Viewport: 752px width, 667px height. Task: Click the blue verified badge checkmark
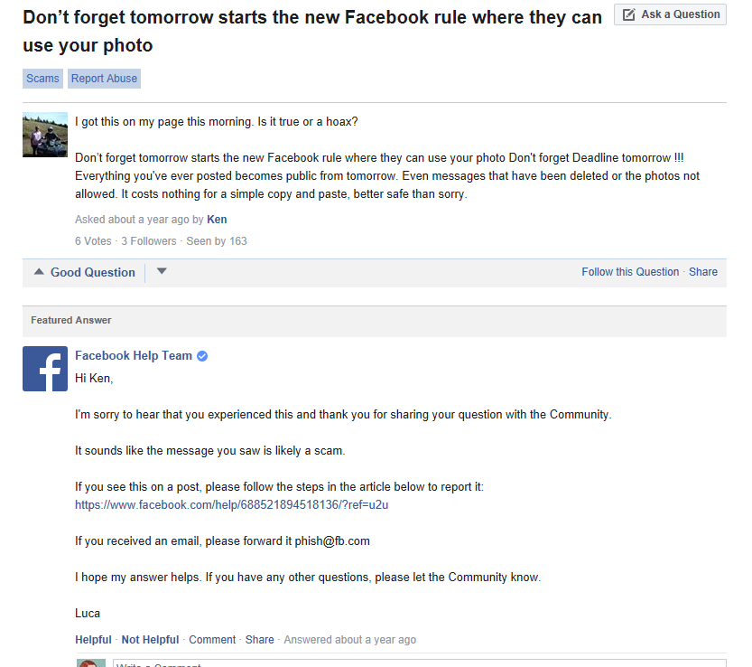(202, 356)
